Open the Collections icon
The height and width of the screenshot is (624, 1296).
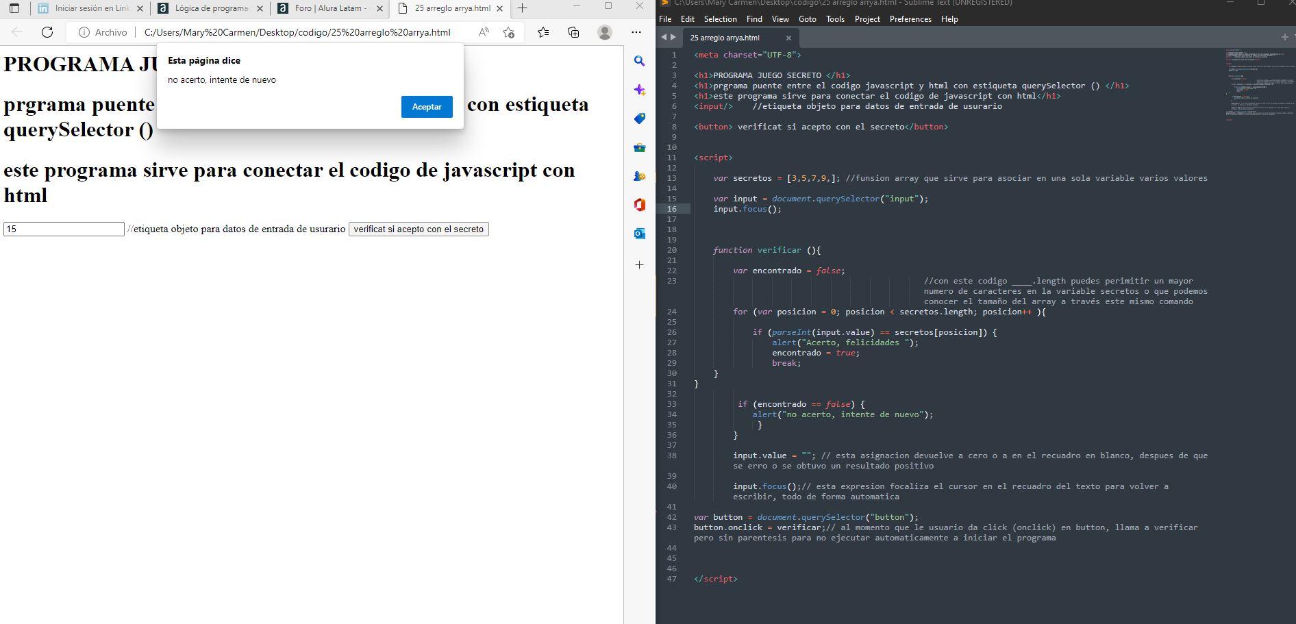point(573,32)
